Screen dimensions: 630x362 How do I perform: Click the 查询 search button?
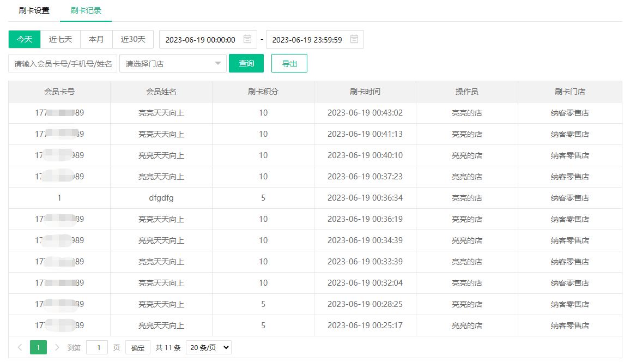click(x=246, y=63)
